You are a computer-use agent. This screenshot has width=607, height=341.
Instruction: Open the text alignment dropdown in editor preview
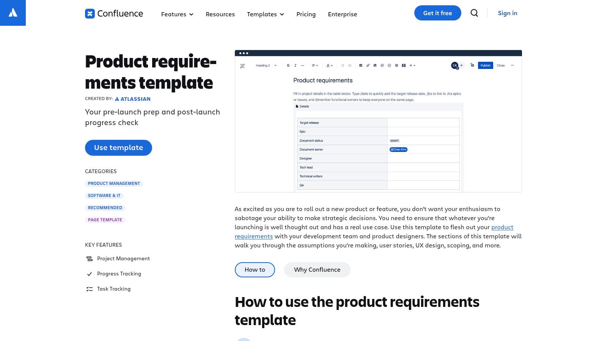[x=315, y=66]
